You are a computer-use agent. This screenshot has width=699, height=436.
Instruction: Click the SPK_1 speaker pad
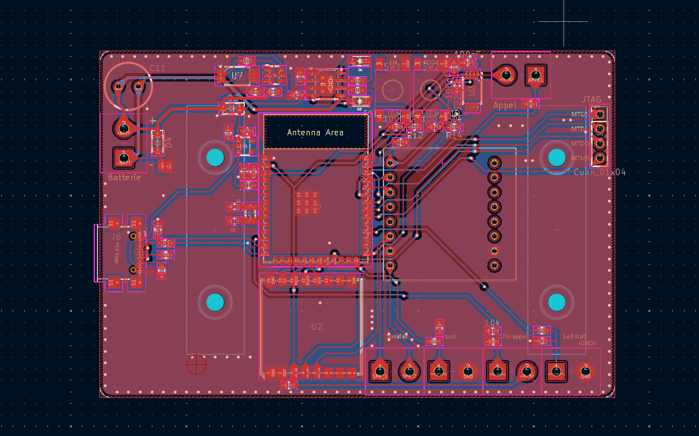click(x=380, y=371)
